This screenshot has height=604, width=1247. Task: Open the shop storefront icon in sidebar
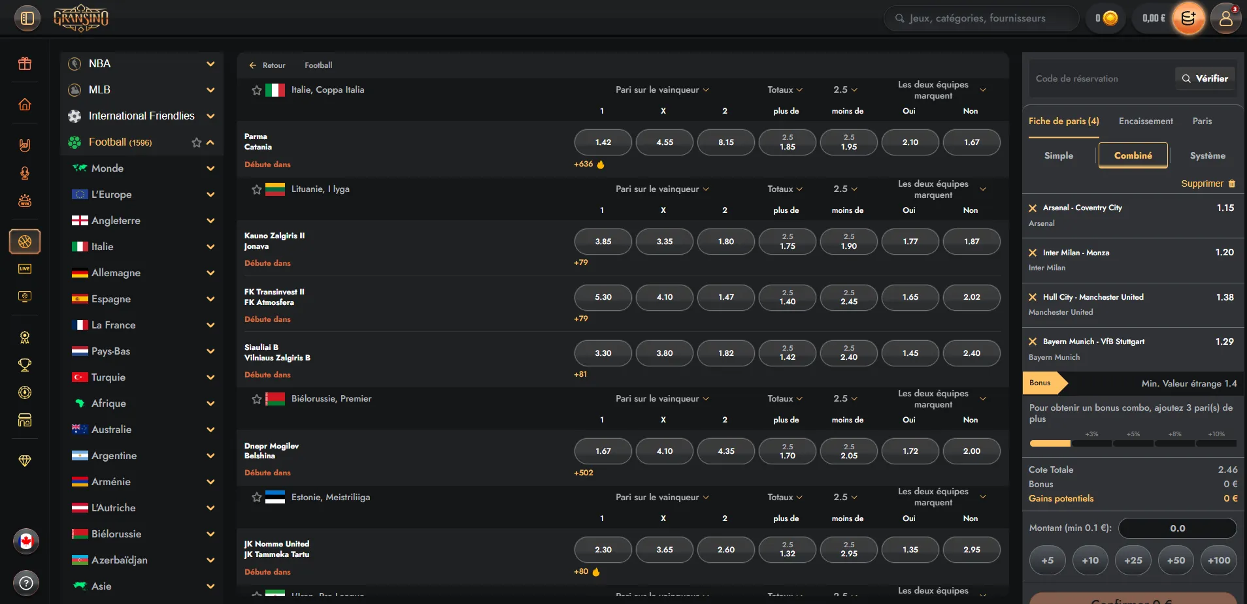pyautogui.click(x=25, y=420)
